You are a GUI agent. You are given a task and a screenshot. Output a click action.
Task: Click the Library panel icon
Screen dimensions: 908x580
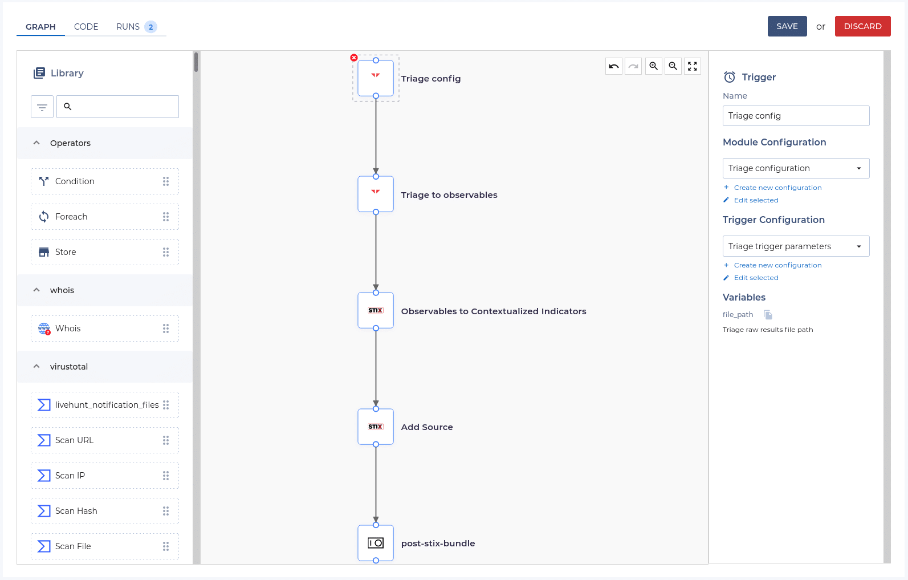pos(39,73)
